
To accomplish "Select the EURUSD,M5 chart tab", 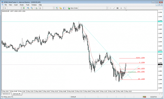I will pos(17,94).
